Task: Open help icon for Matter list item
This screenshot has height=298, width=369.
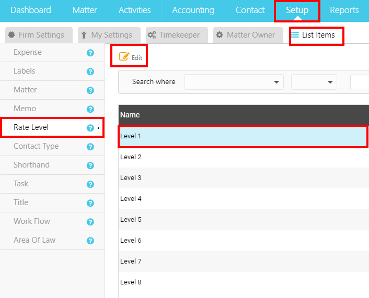Action: pyautogui.click(x=90, y=90)
